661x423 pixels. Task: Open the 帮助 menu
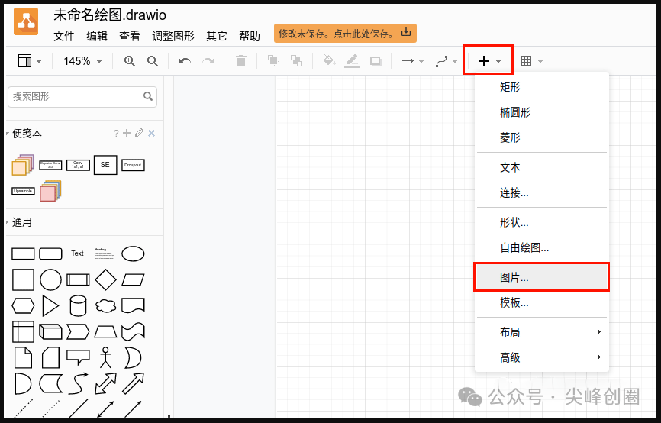point(250,37)
